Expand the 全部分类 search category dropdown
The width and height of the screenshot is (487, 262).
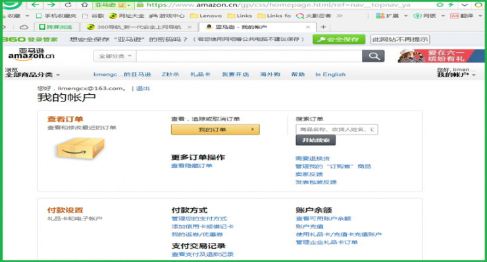115,56
